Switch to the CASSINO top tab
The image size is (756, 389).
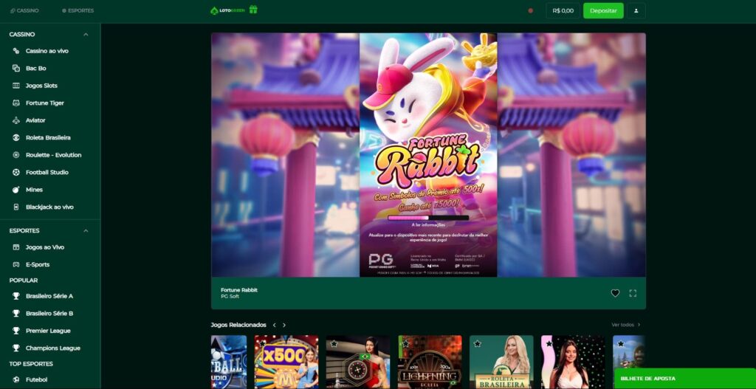click(x=24, y=10)
